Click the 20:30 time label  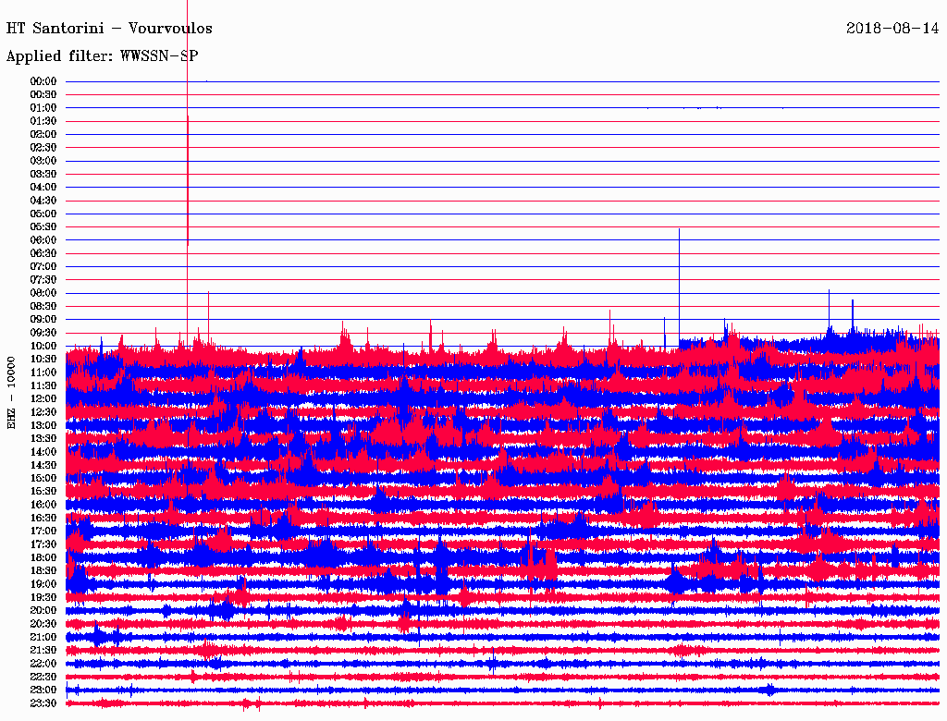43,624
